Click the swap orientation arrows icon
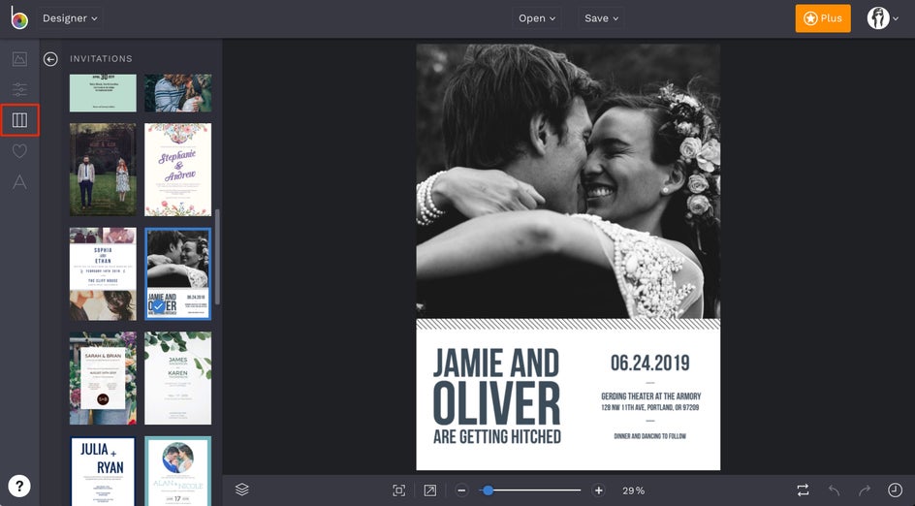Image resolution: width=915 pixels, height=506 pixels. 803,490
